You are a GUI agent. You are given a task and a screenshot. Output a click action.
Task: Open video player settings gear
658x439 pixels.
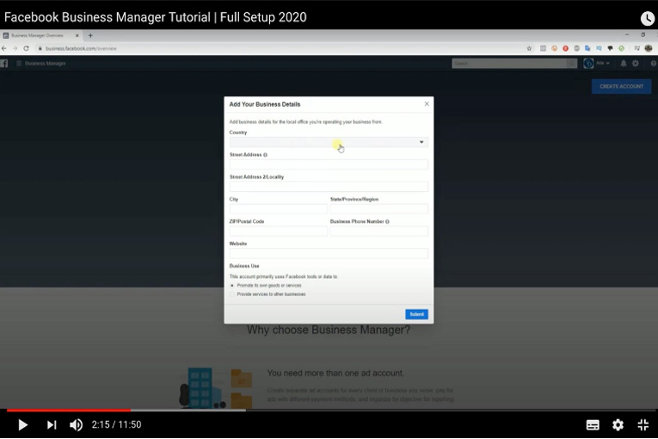pos(618,424)
